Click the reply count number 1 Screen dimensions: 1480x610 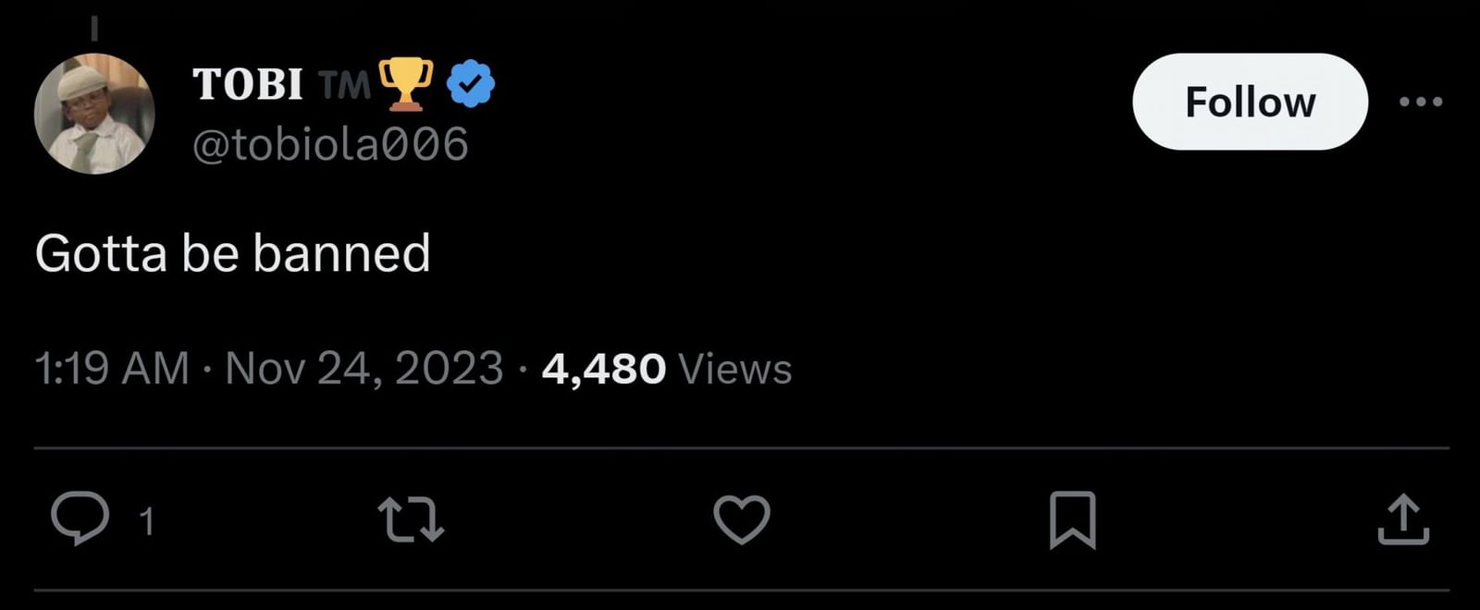pos(146,522)
